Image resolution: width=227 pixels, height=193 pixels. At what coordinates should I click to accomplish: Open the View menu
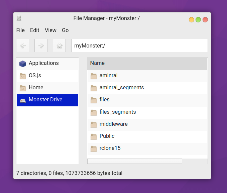pyautogui.click(x=50, y=30)
